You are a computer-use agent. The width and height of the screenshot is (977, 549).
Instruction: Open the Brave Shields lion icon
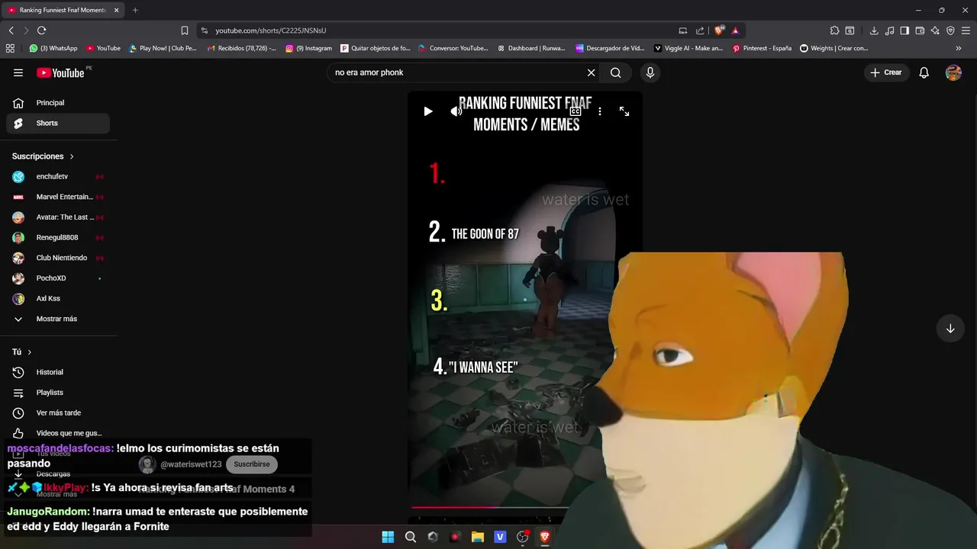point(719,30)
